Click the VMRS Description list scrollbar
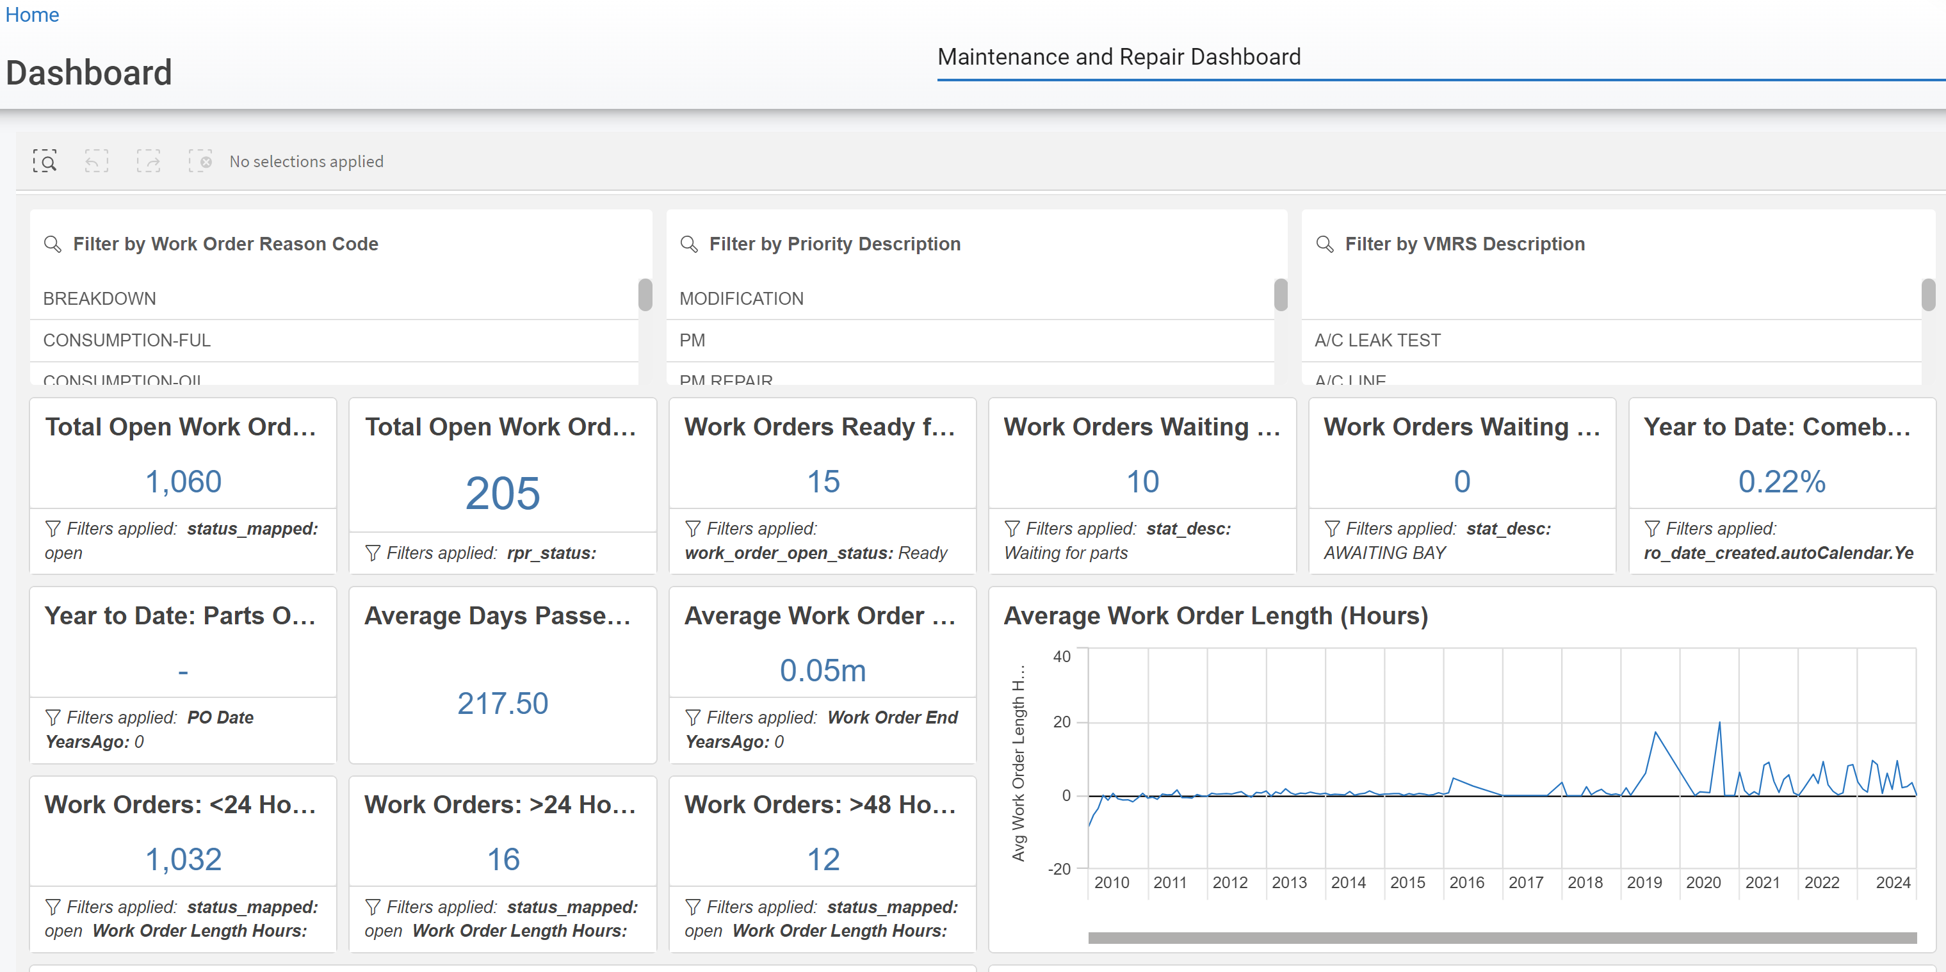The width and height of the screenshot is (1946, 972). tap(1927, 295)
